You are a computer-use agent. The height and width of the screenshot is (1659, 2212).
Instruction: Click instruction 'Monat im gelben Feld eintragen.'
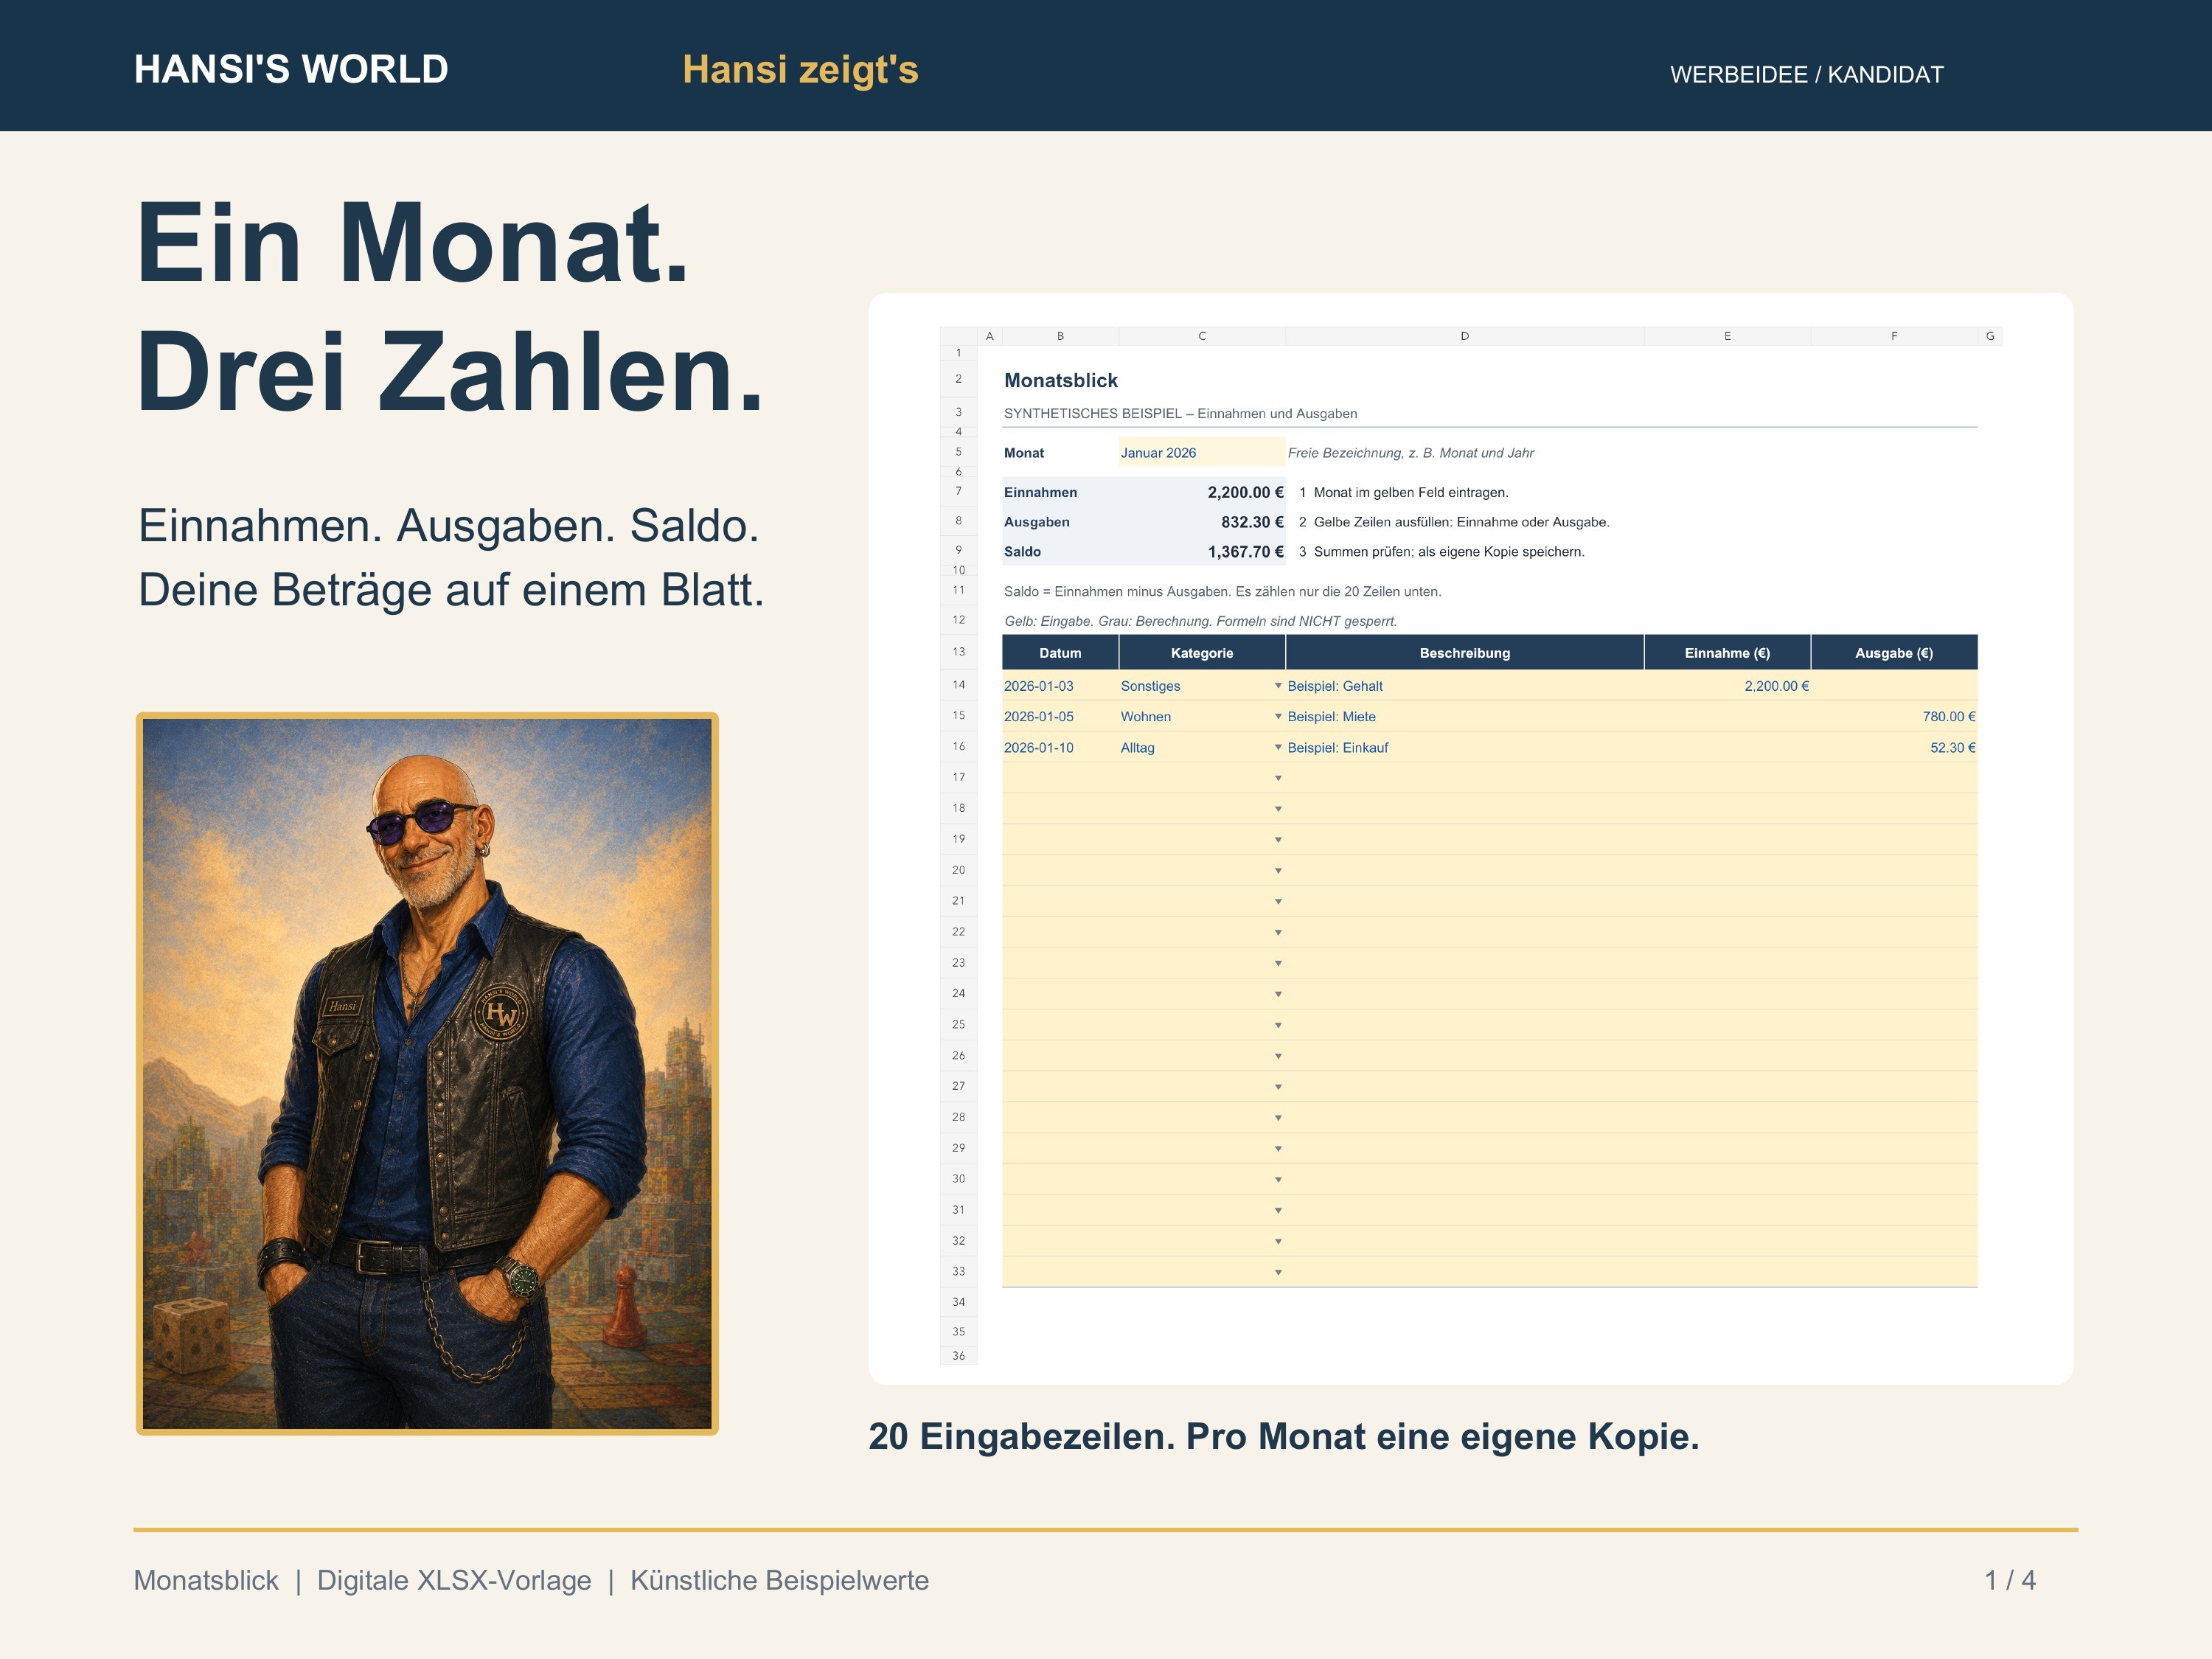click(x=1411, y=492)
